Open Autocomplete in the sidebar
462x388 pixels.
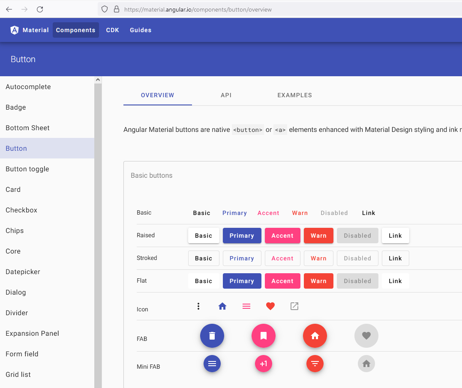pyautogui.click(x=47, y=87)
